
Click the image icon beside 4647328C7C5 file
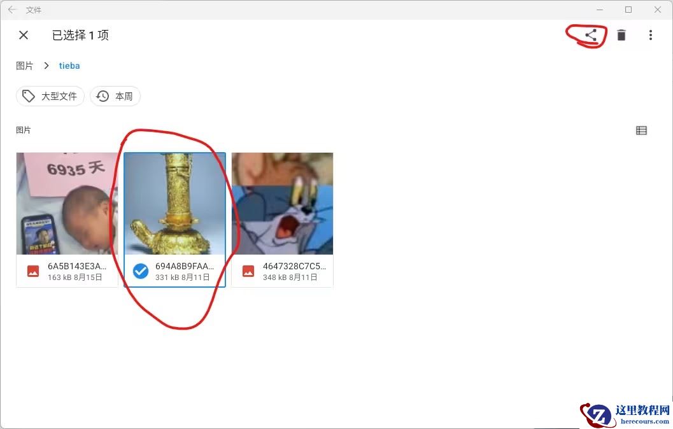pyautogui.click(x=248, y=271)
